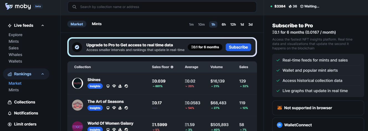Select the 1h time interval
Screen dimensions: 368x131
click(213, 25)
